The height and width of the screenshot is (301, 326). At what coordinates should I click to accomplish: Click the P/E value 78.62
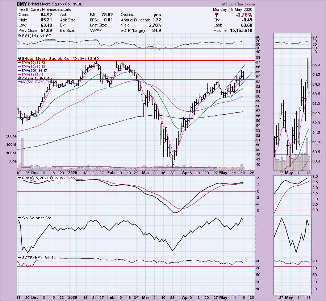click(x=107, y=15)
